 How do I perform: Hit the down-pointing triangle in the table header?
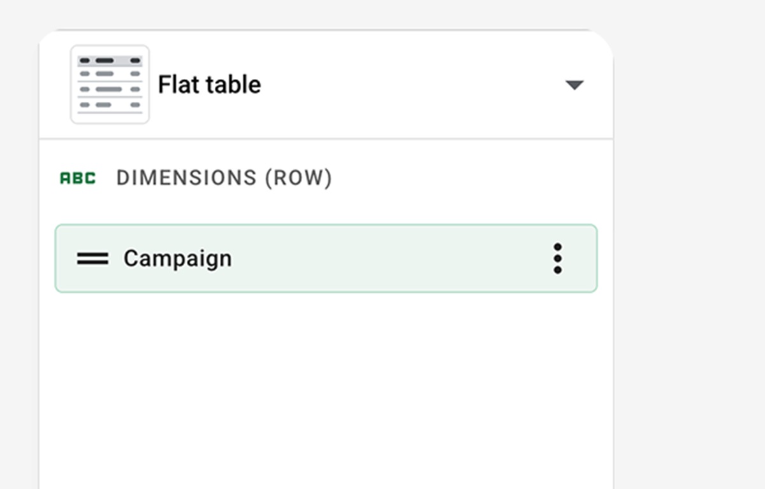tap(574, 85)
